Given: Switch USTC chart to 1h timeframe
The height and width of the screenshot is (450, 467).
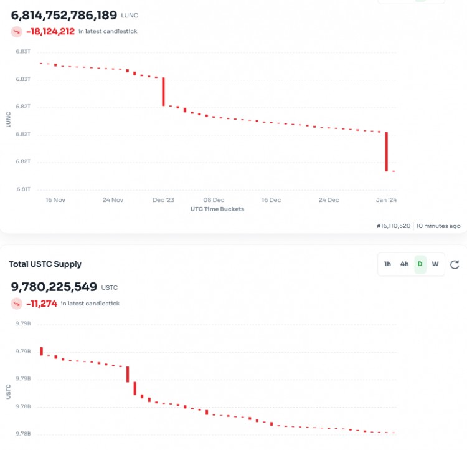Looking at the screenshot, I should [x=387, y=264].
